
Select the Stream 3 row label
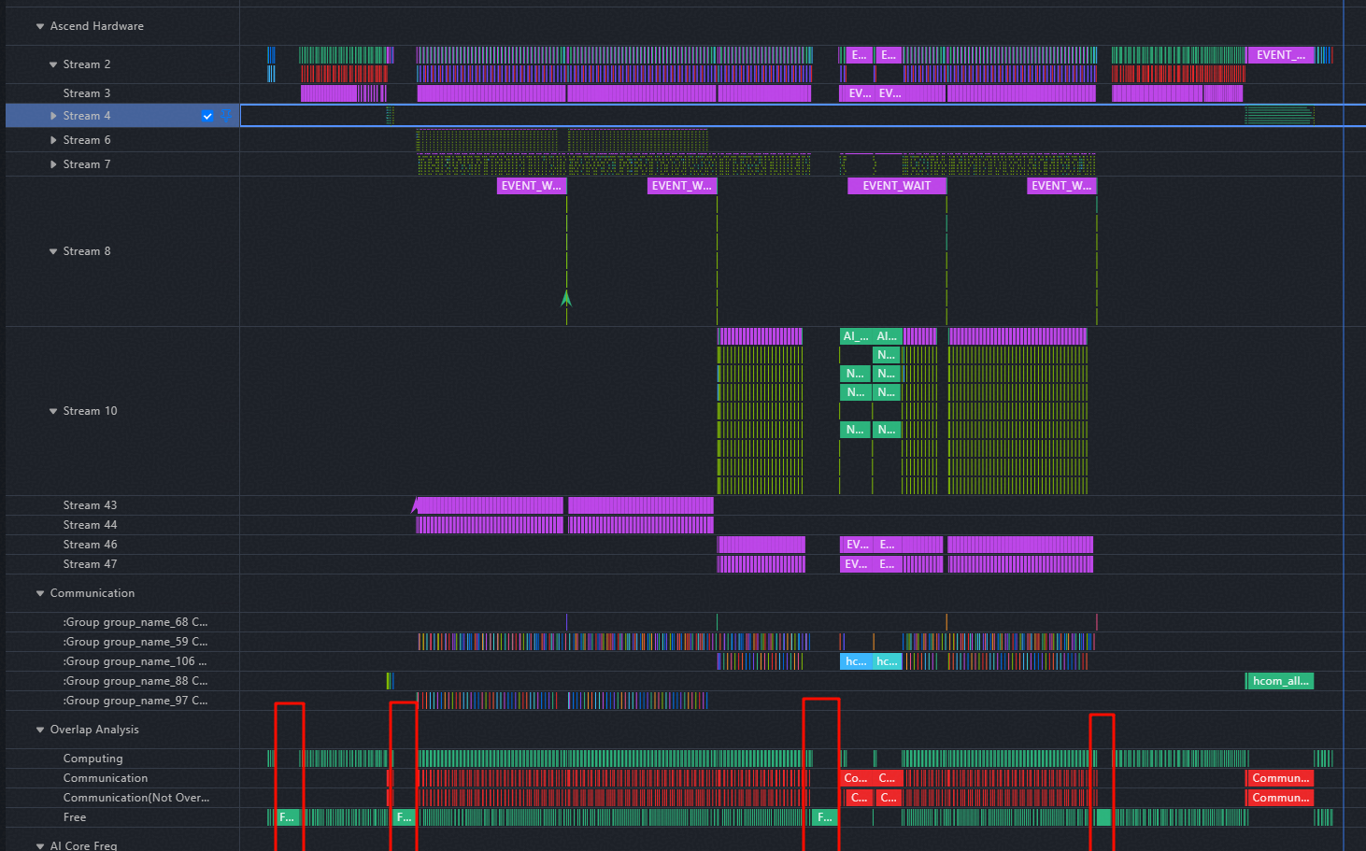click(x=87, y=93)
